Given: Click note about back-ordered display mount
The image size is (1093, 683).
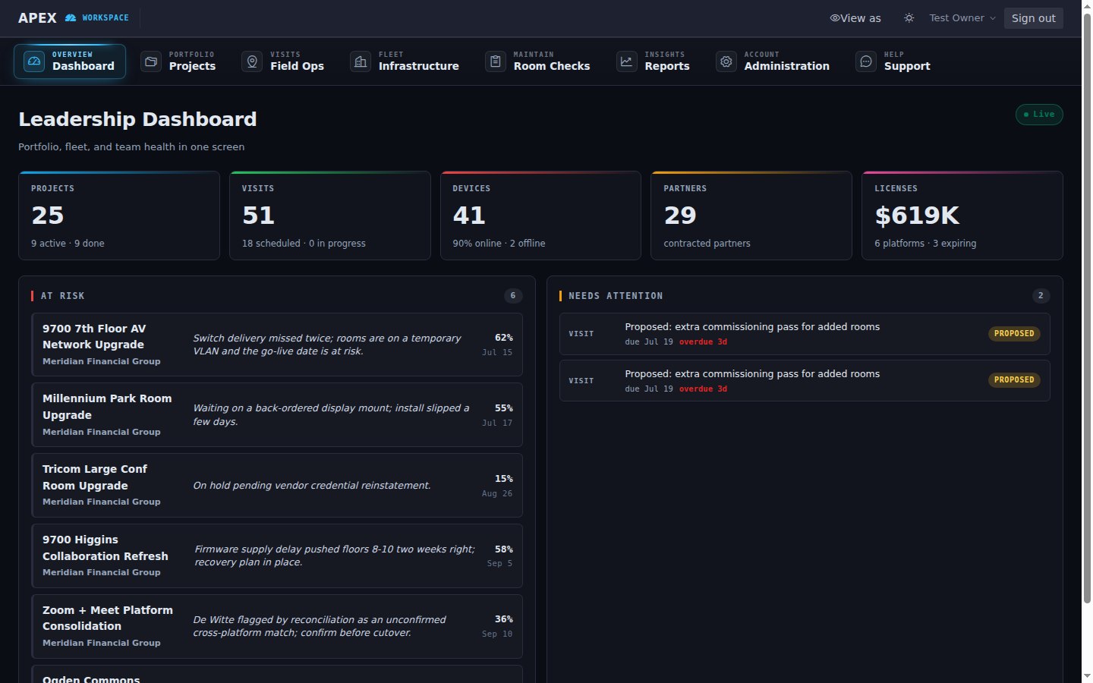Looking at the screenshot, I should tap(332, 415).
